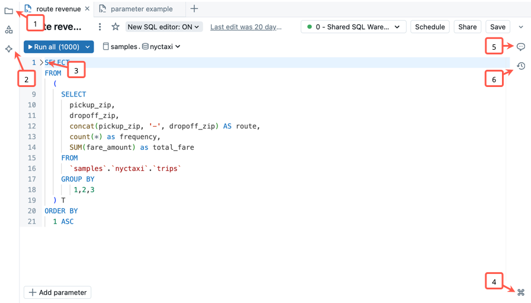Click the Add parameter button
Screen dimensions: 531x303
[x=57, y=292]
